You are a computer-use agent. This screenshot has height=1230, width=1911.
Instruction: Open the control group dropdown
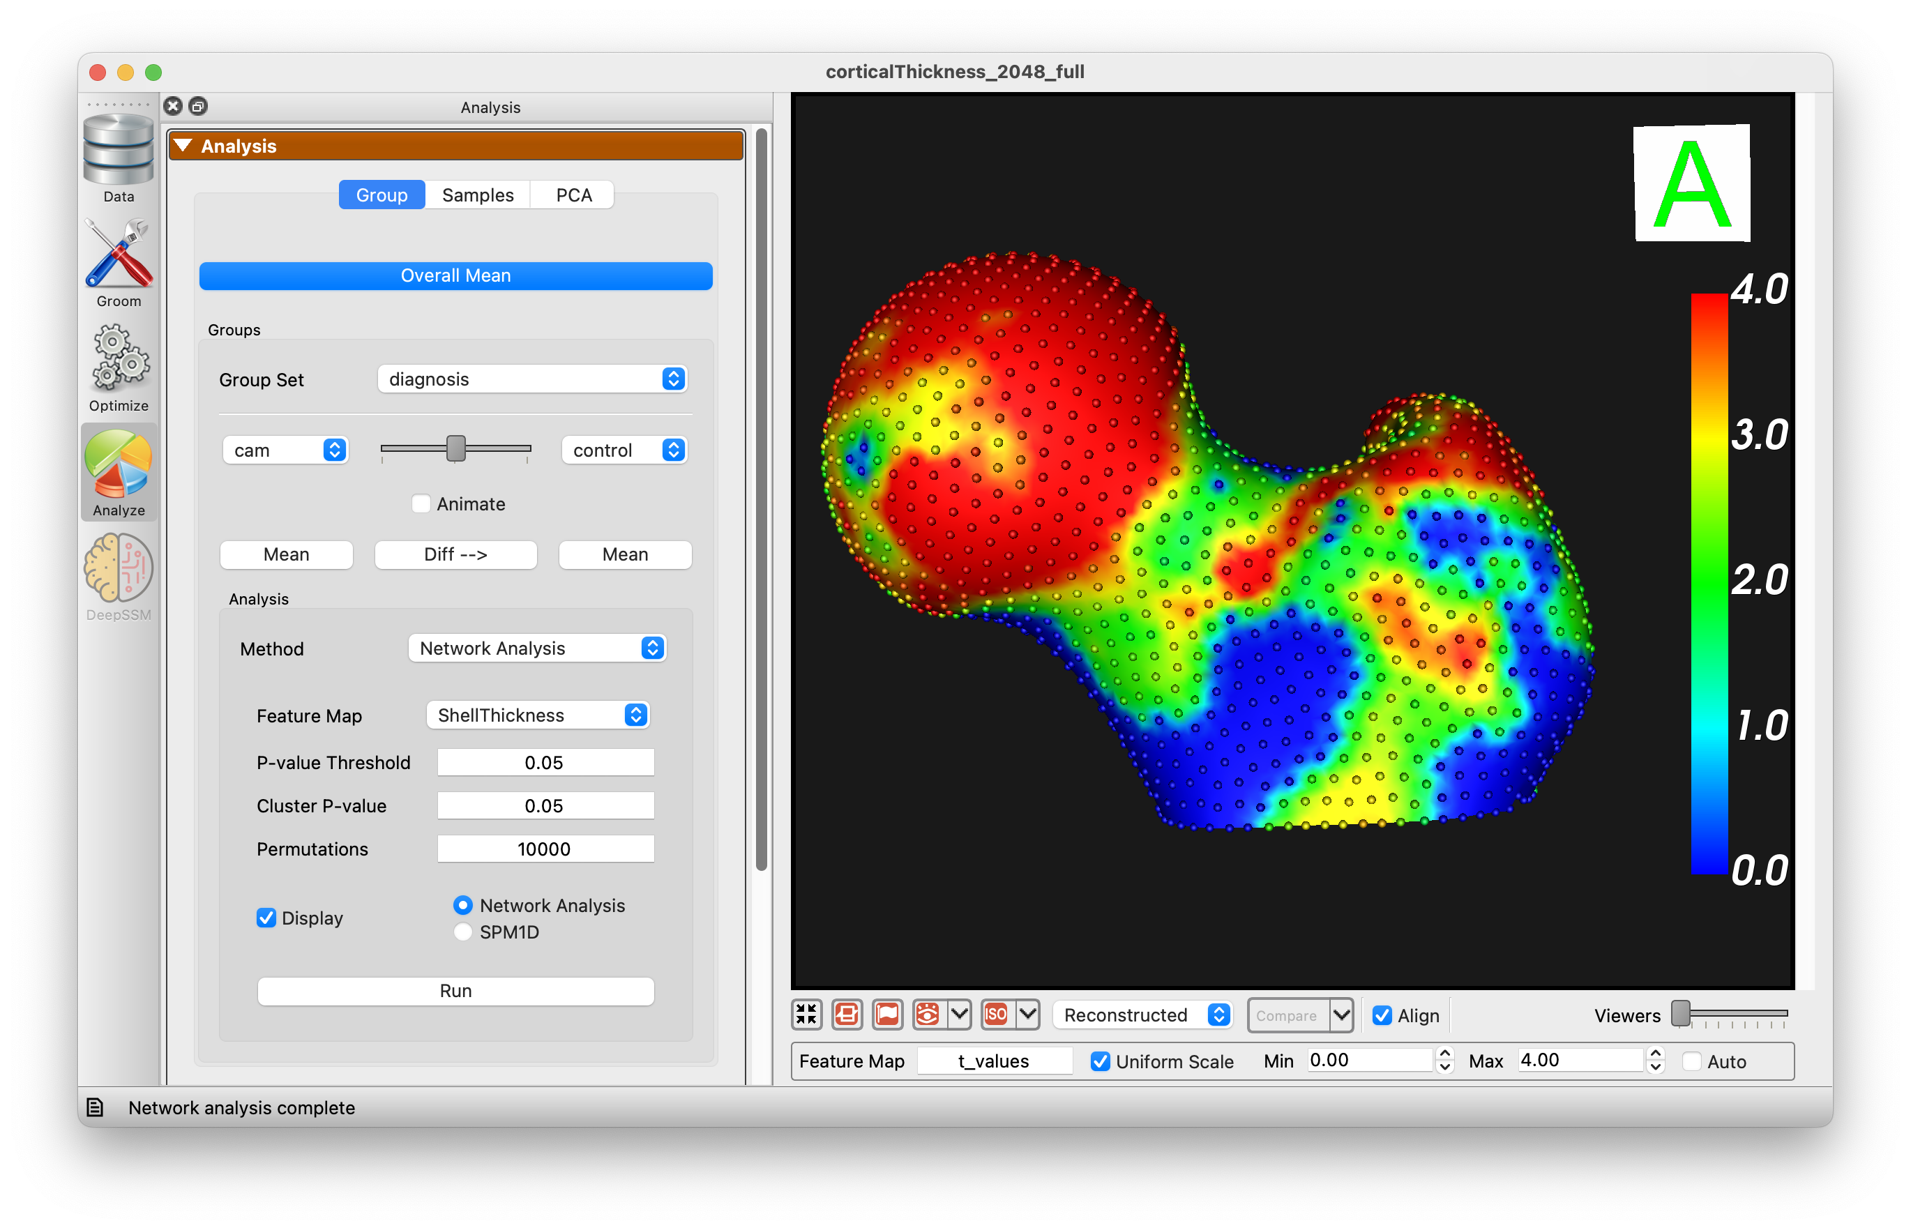pos(625,450)
